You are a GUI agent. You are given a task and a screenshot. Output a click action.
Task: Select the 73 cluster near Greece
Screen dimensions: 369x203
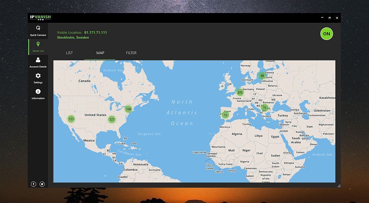pyautogui.click(x=265, y=108)
